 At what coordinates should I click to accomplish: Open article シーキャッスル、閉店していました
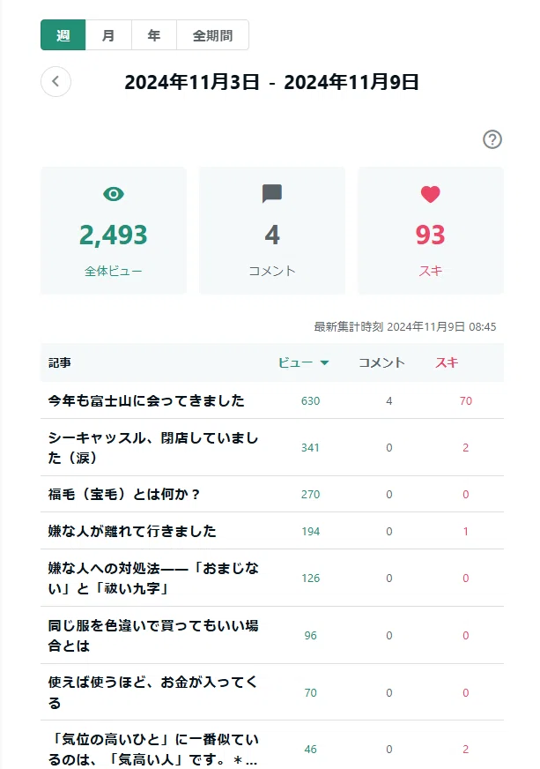(x=153, y=447)
